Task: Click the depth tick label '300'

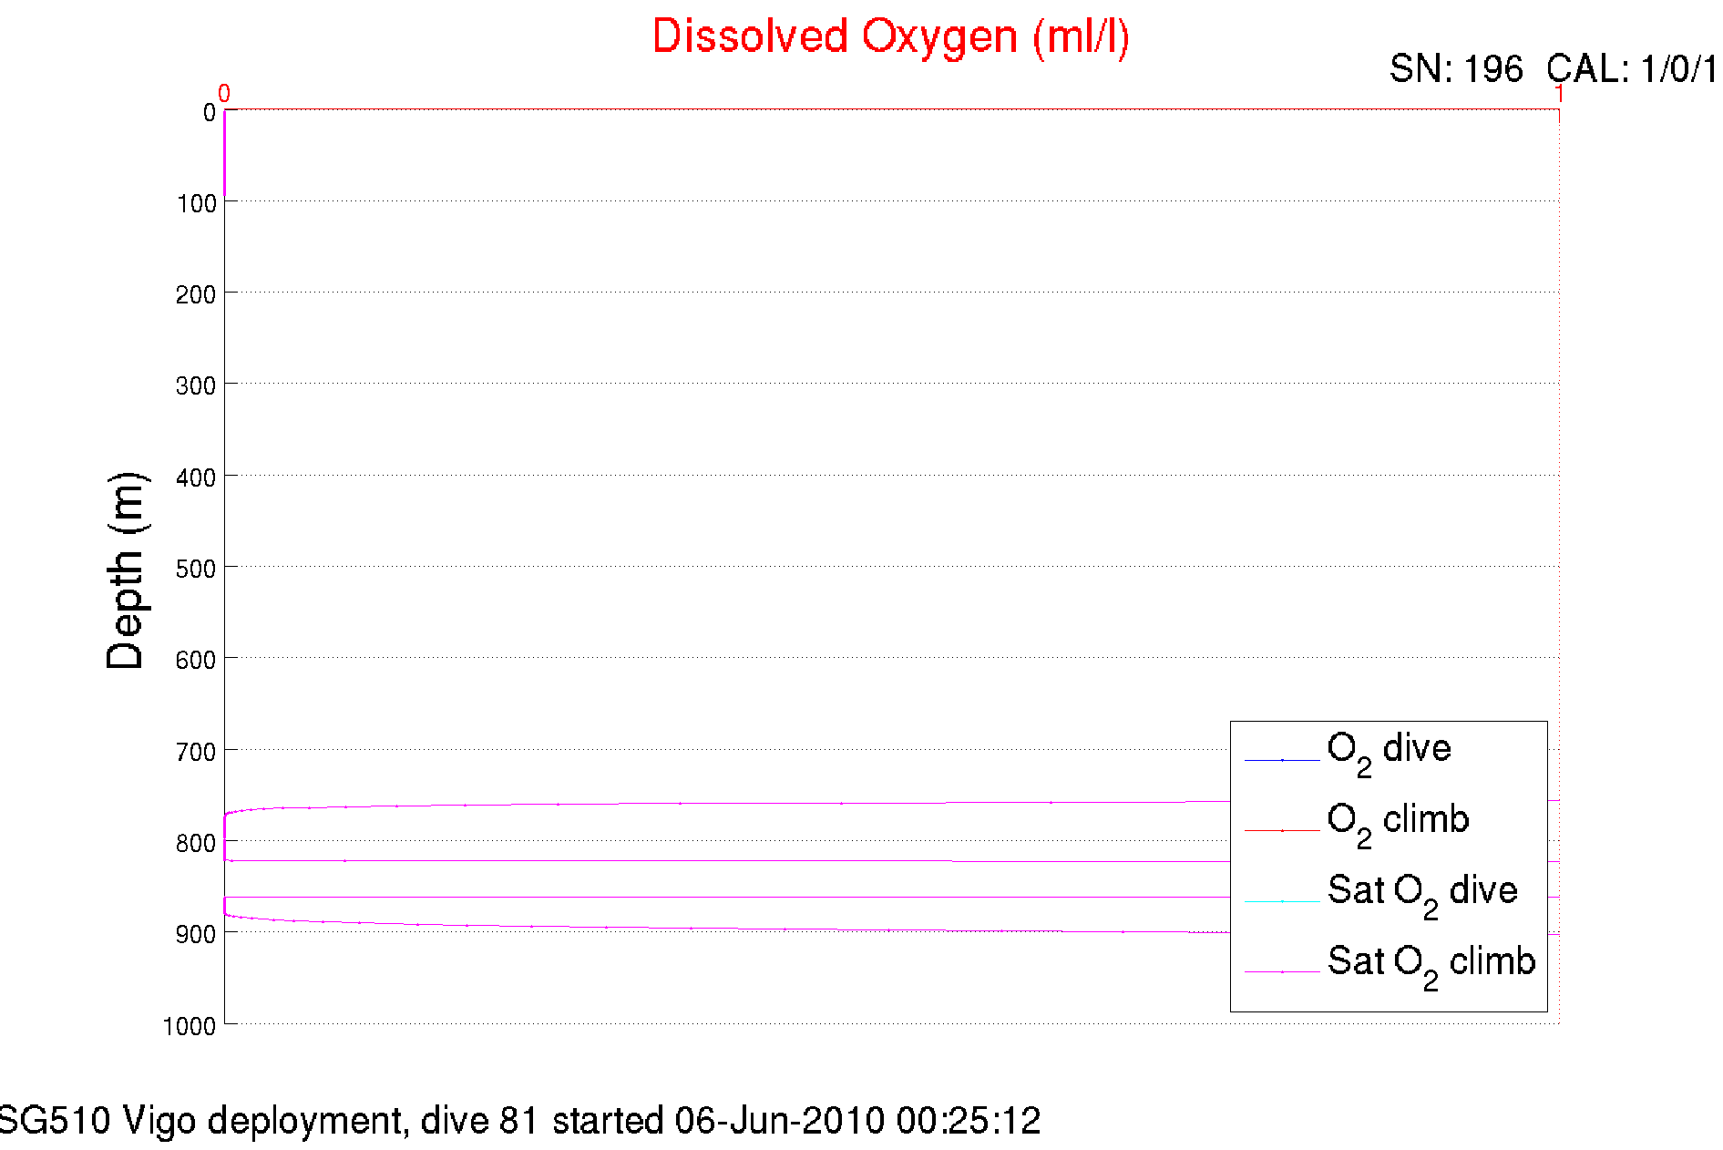Action: pos(197,386)
